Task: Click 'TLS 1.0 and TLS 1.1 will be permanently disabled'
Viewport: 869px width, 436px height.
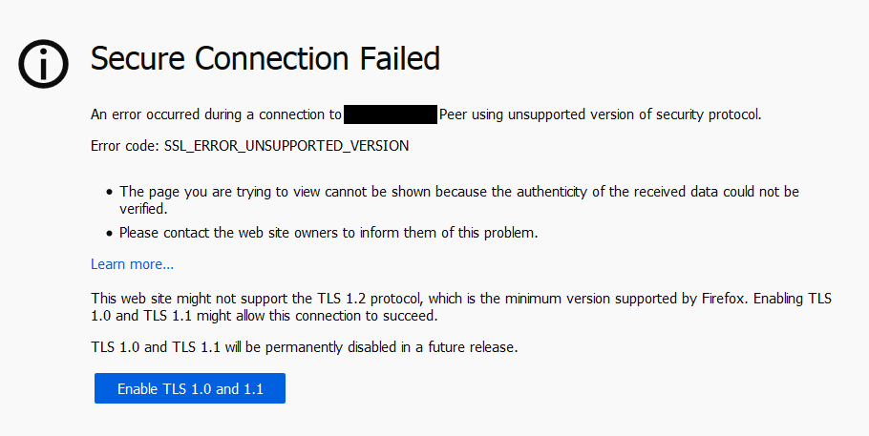Action: coord(248,347)
